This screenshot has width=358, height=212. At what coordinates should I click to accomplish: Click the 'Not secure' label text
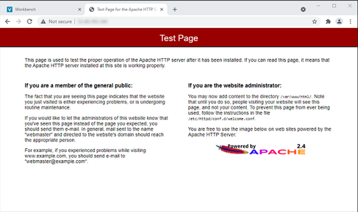coord(60,22)
